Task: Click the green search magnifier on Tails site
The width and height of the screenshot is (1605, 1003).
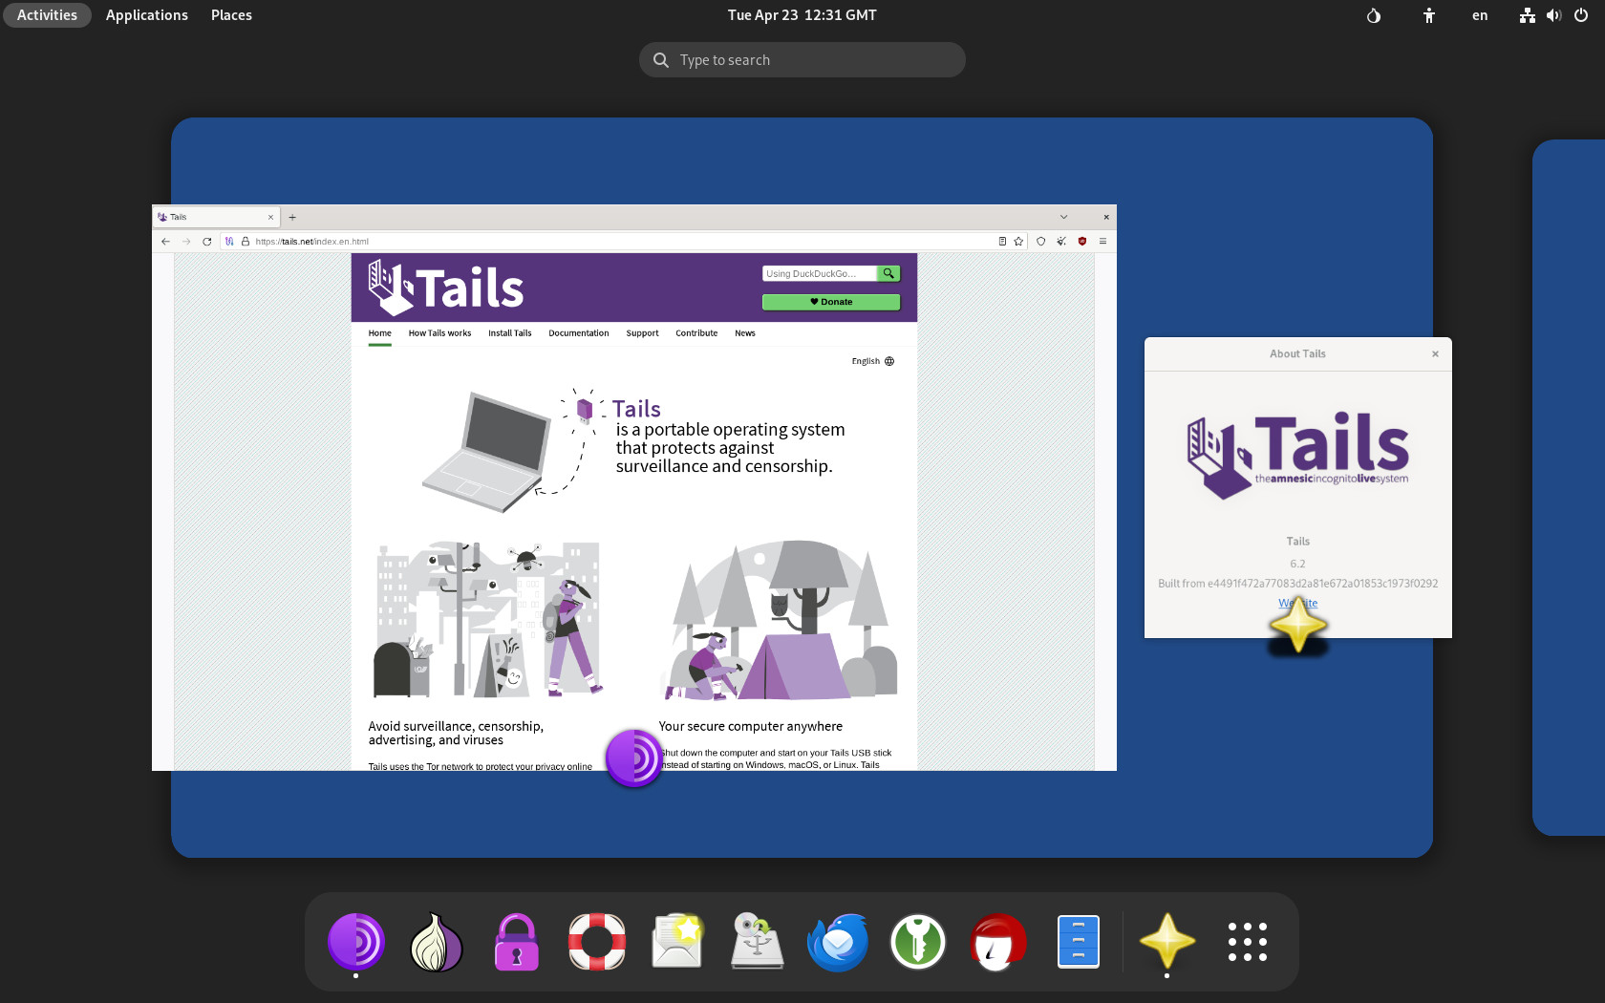Action: click(x=888, y=273)
